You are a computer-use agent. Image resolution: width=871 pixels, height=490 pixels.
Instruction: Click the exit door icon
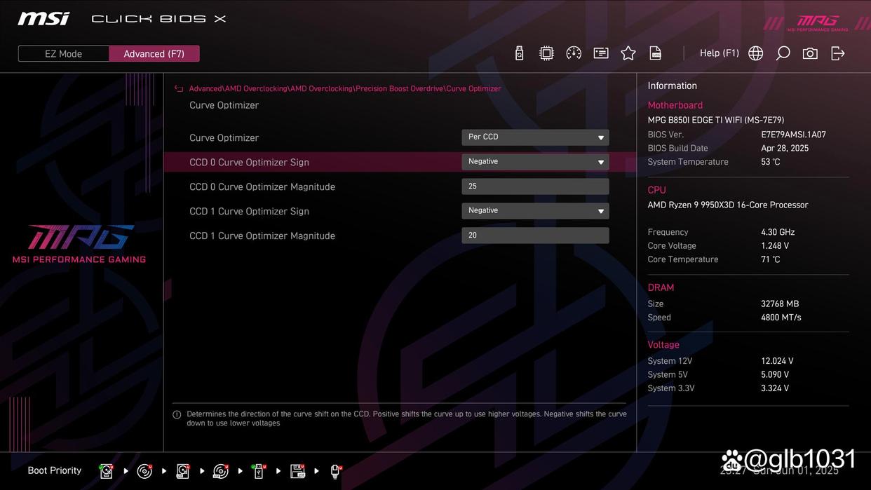[838, 53]
